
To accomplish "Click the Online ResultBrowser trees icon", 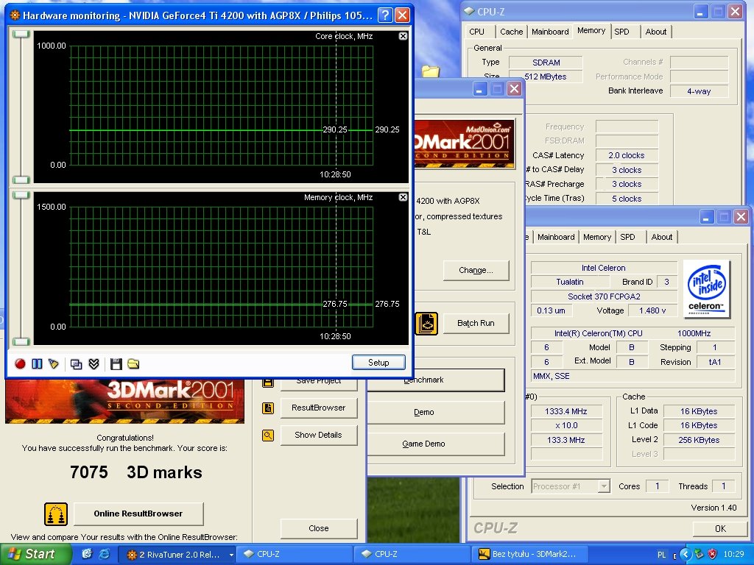I will (x=56, y=514).
